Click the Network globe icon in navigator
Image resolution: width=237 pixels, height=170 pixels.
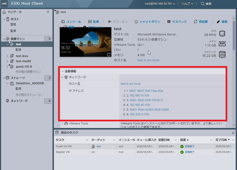pos(7,101)
